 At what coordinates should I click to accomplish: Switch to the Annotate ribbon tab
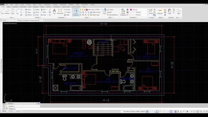coord(15,7)
